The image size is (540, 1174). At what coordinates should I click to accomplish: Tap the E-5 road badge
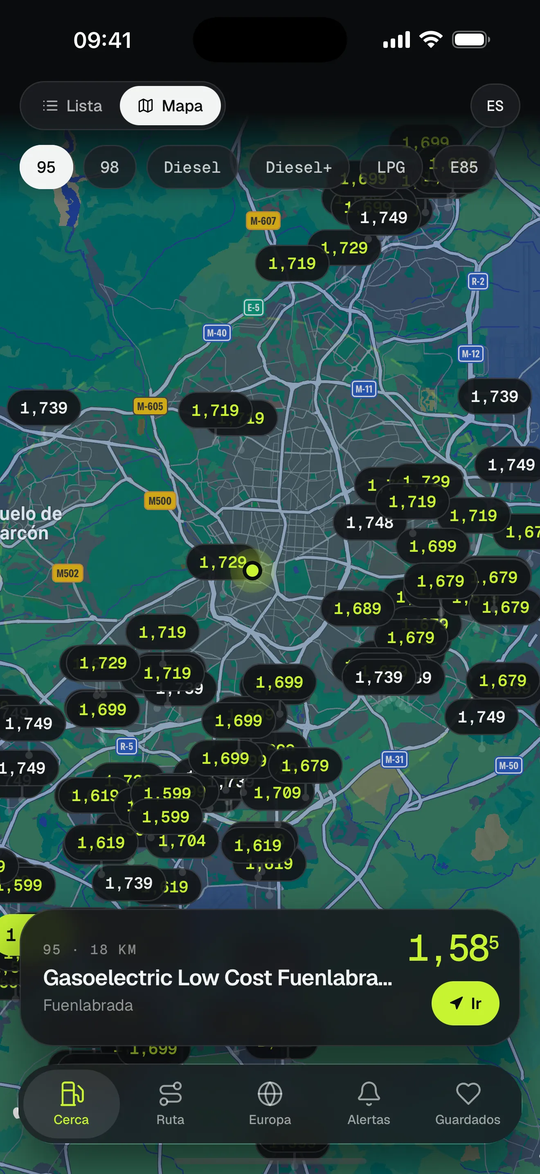pyautogui.click(x=254, y=307)
